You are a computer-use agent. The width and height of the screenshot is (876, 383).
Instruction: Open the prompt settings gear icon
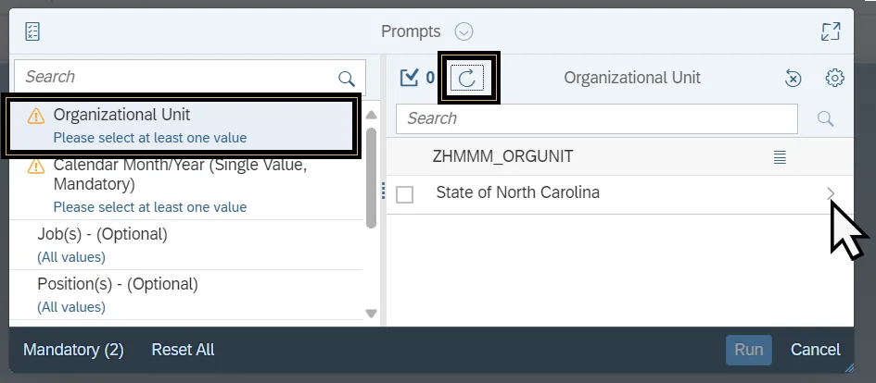tap(834, 78)
